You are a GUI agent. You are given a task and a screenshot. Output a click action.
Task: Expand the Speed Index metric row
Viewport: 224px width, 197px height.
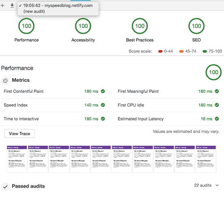point(54,105)
